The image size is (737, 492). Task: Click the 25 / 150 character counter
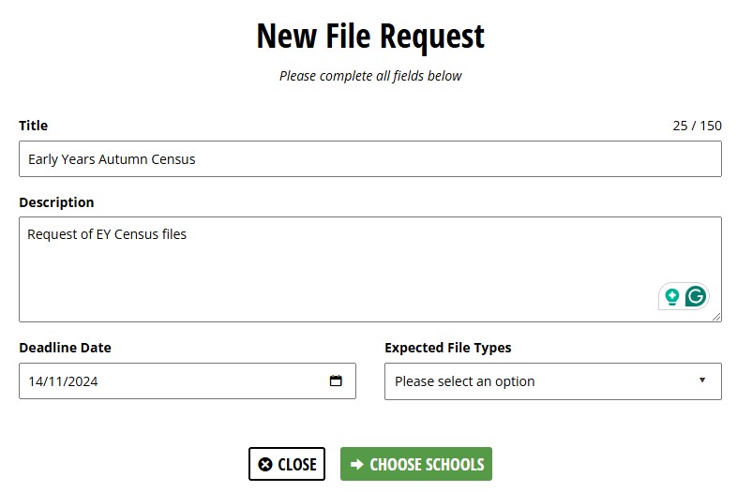(697, 126)
